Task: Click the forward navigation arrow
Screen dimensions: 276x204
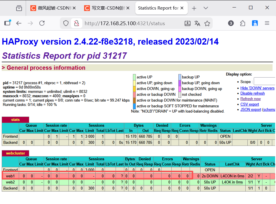Action: pyautogui.click(x=30, y=23)
